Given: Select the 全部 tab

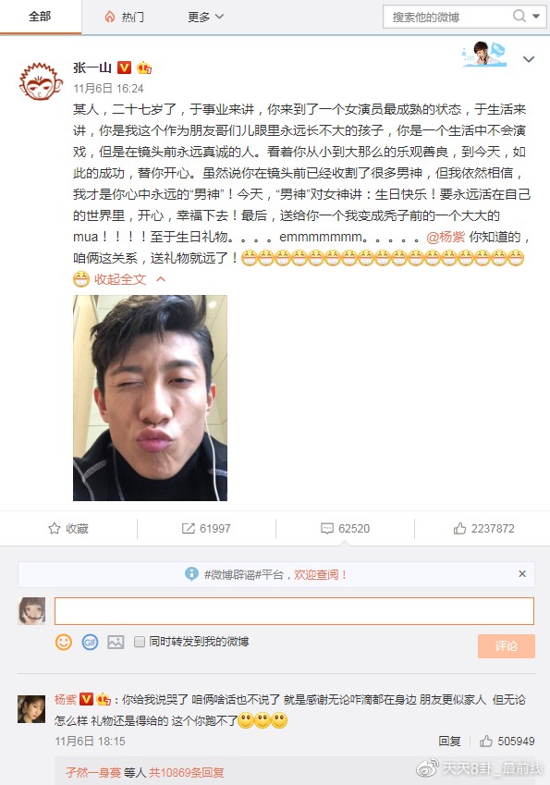Looking at the screenshot, I should [x=40, y=17].
